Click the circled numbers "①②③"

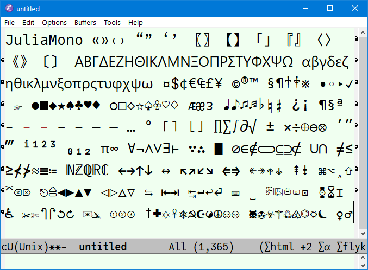point(122,214)
